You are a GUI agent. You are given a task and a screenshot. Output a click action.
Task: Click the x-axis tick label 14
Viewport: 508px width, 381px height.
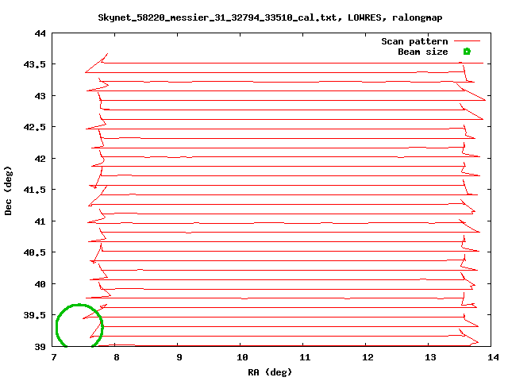point(493,357)
